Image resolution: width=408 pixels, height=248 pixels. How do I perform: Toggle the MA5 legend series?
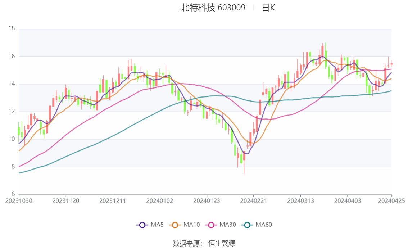[x=150, y=225]
